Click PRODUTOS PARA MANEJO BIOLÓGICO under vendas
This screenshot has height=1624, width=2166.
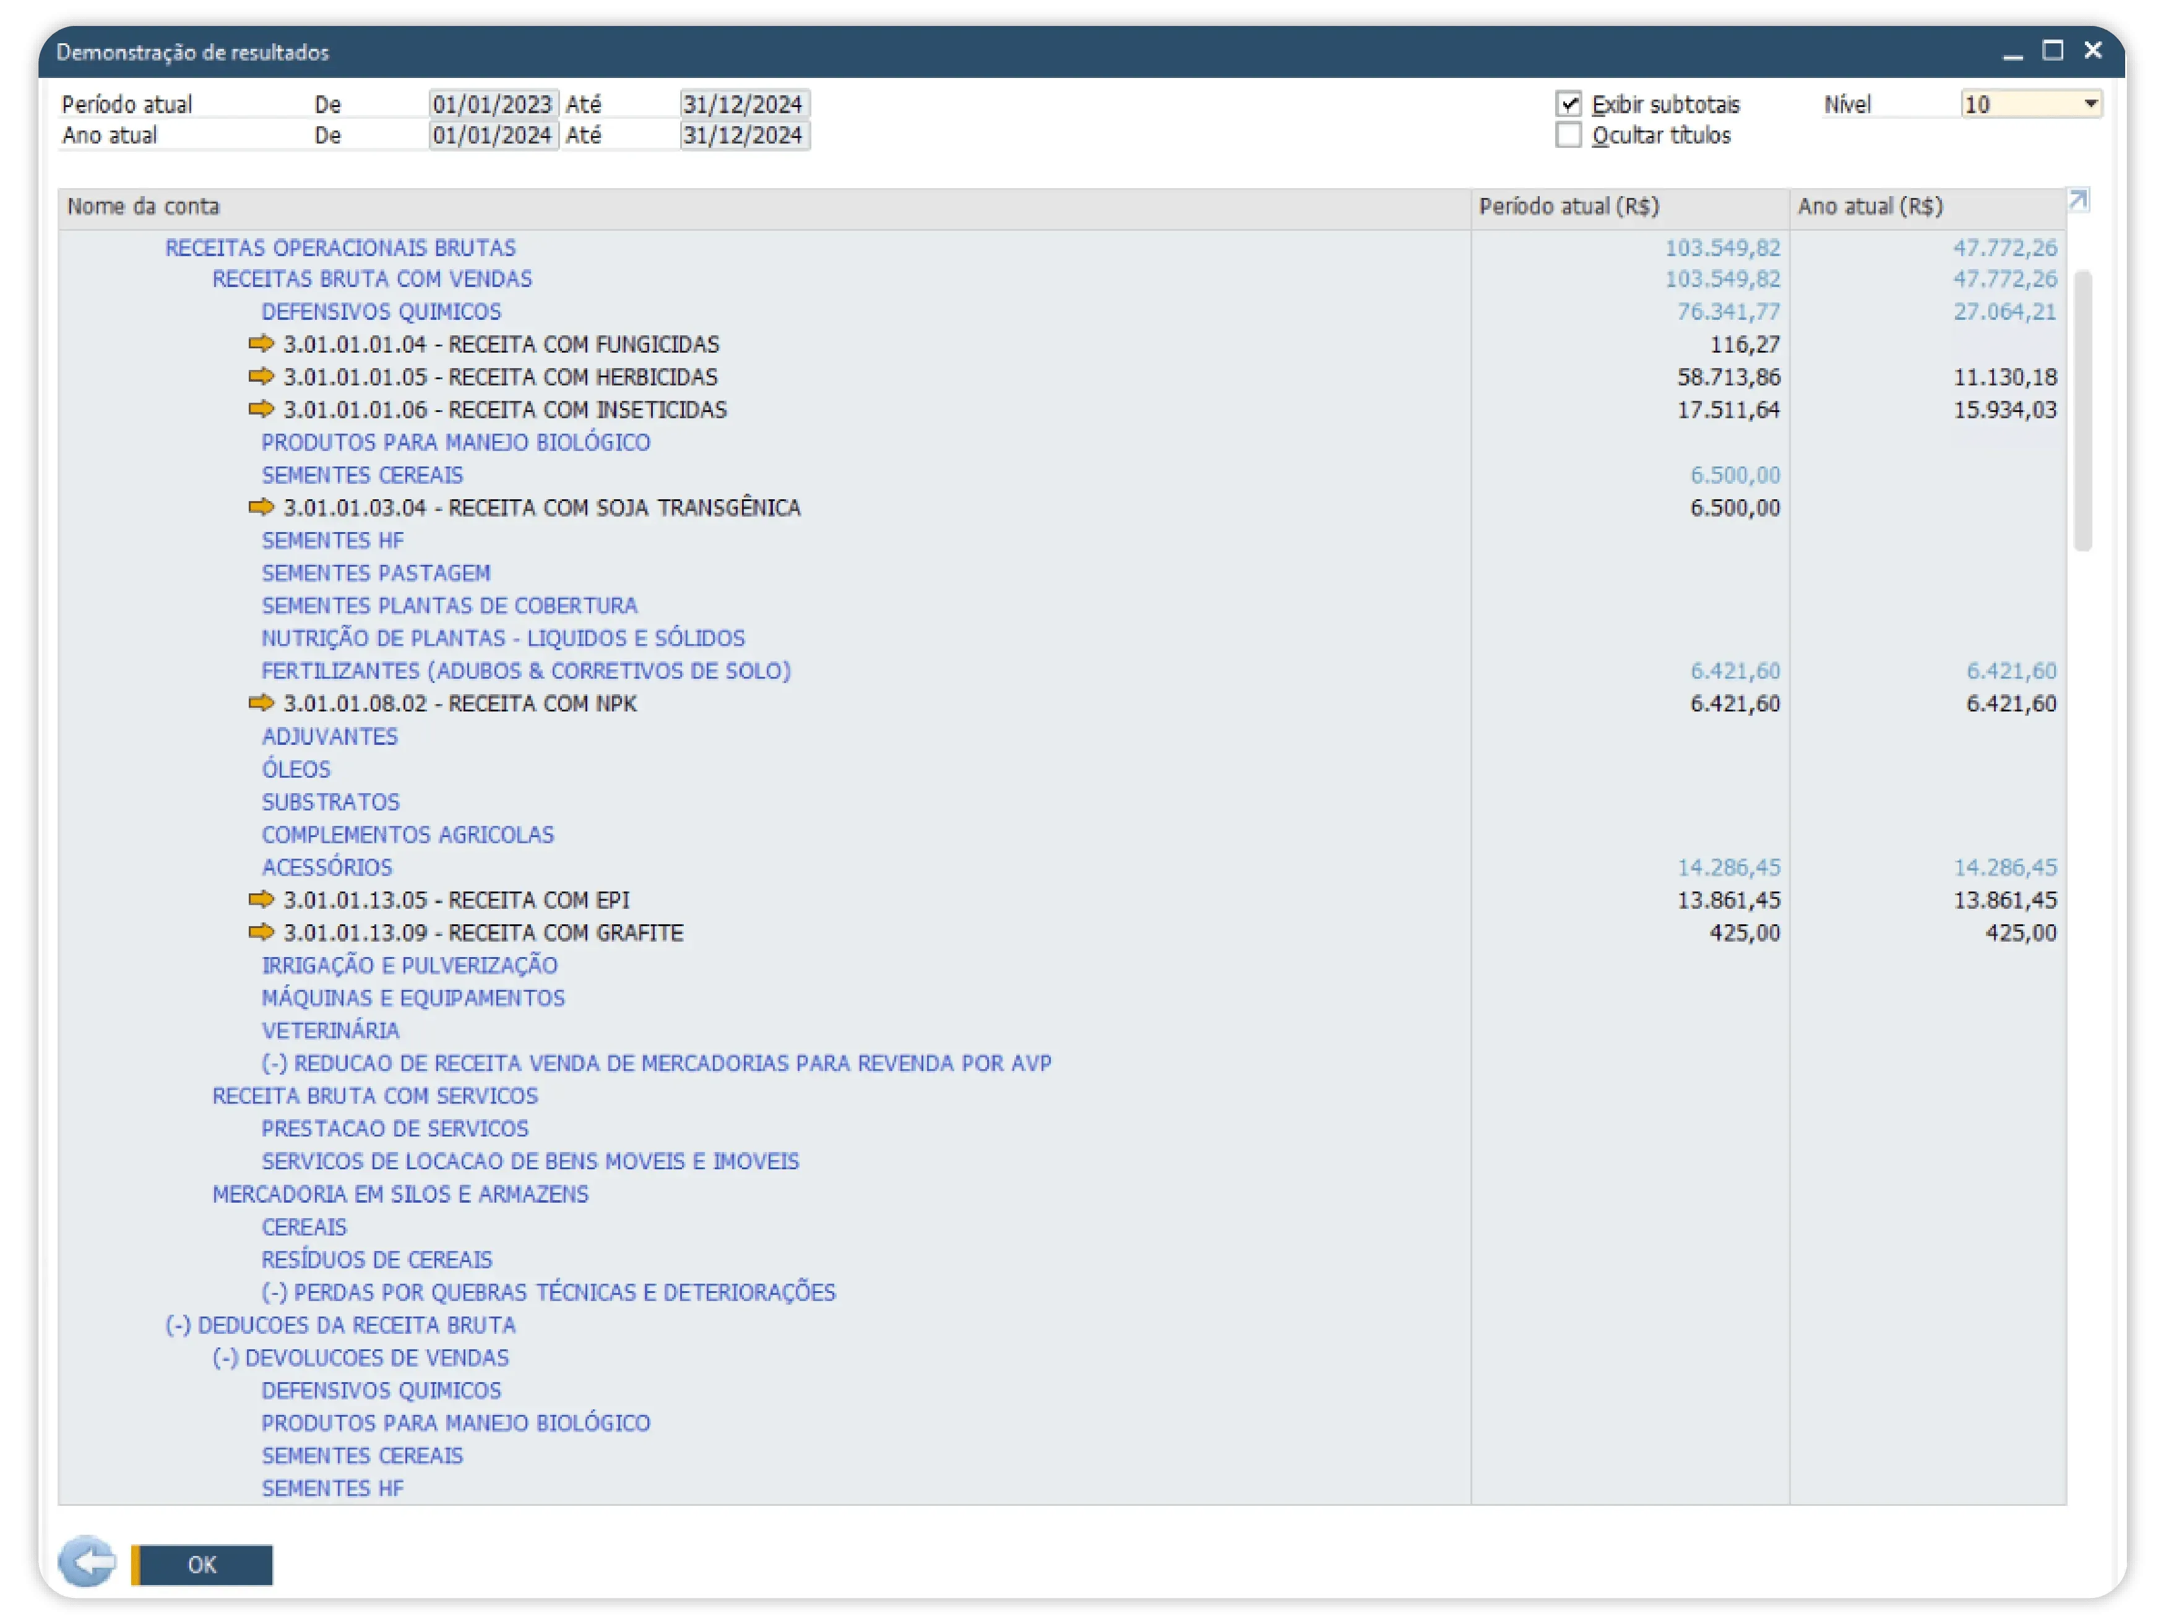(455, 442)
